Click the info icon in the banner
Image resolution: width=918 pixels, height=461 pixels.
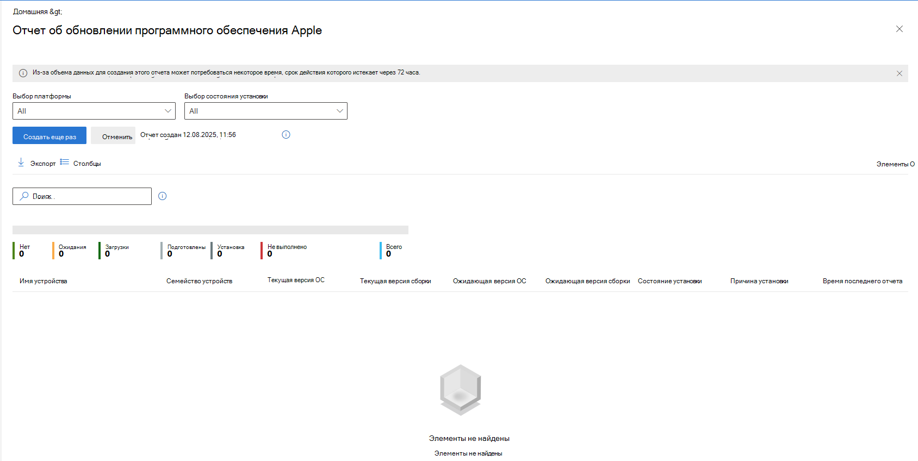tap(23, 73)
